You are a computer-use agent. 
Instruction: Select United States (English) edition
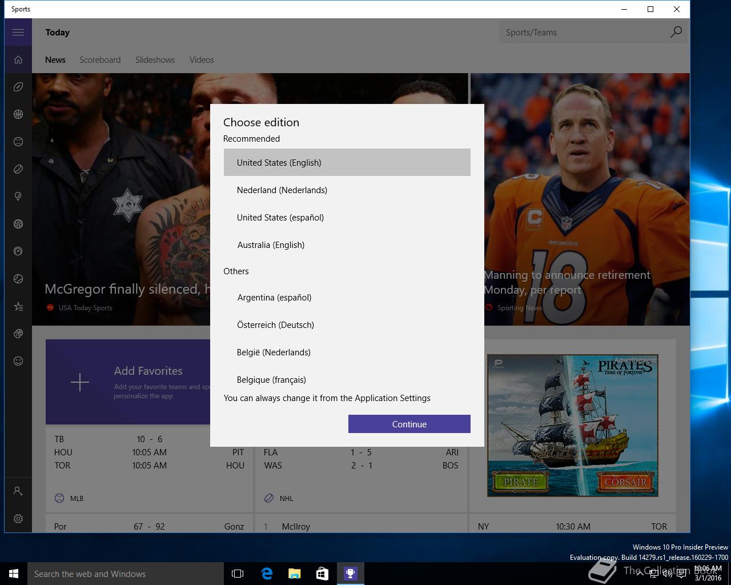click(347, 162)
